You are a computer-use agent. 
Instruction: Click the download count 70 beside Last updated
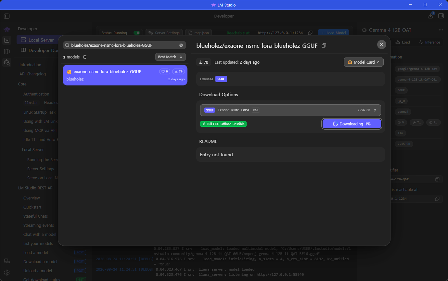click(204, 62)
